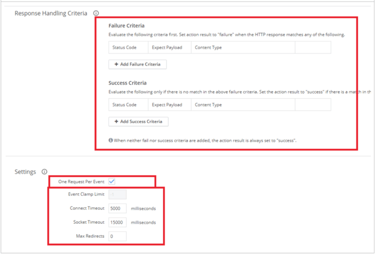
Task: Click the info icon beside the always-success note
Action: 111,140
